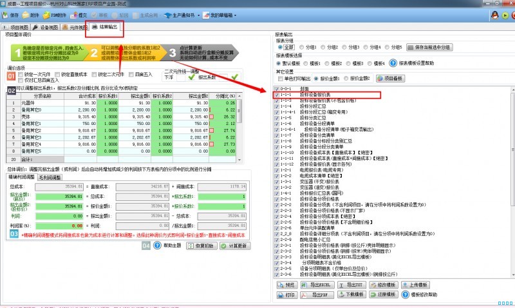Click the 还原模板 button
This screenshot has width=515, height=308.
pyautogui.click(x=383, y=295)
